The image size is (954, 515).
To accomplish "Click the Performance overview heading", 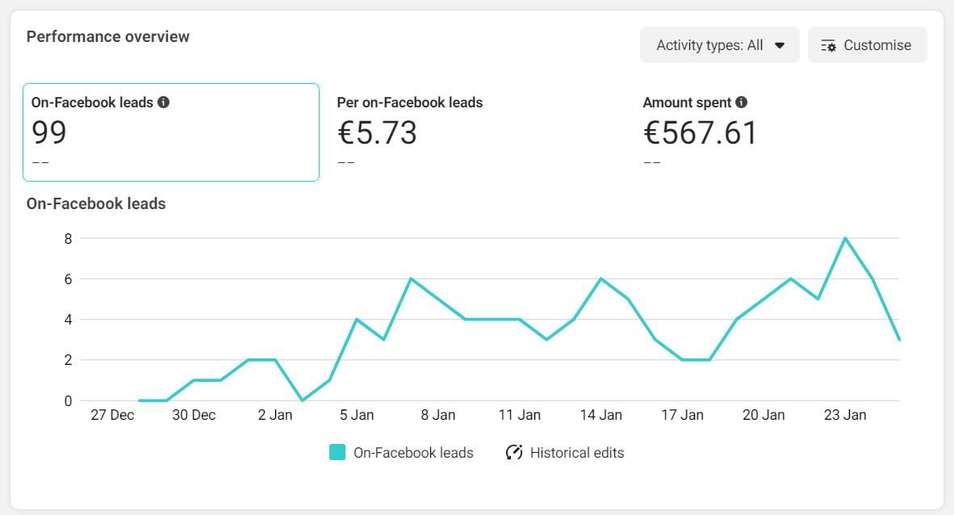I will (x=108, y=36).
